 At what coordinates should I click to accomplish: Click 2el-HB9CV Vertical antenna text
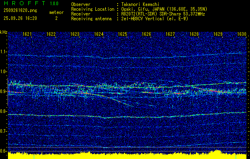pyautogui.click(x=155, y=19)
